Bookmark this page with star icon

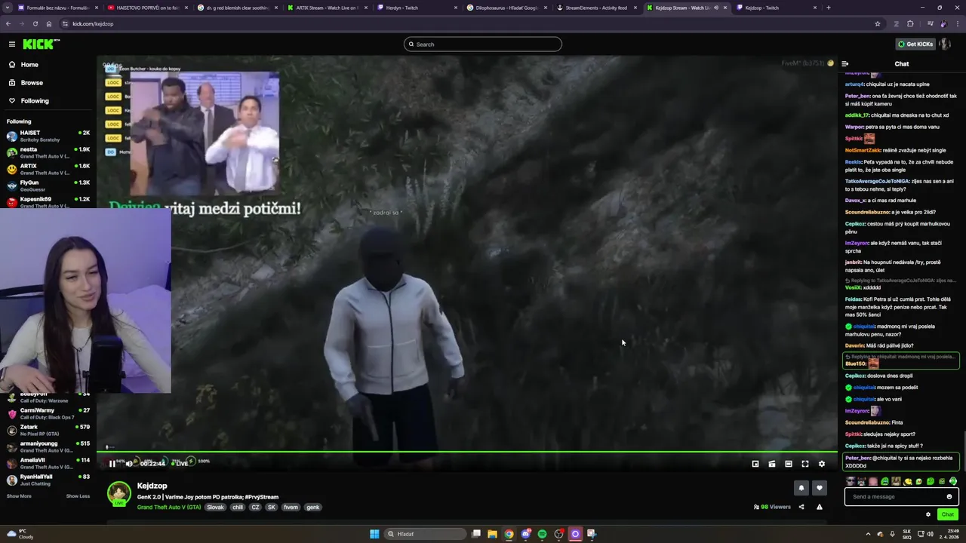(x=877, y=23)
